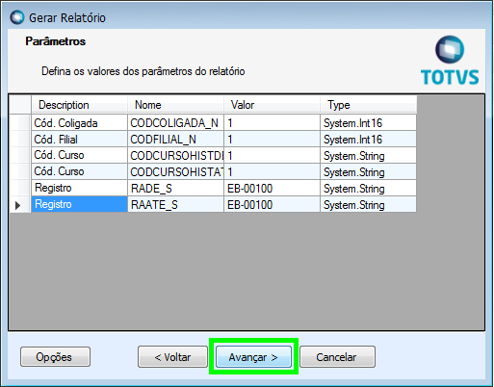Select the Cód. Coligada description cell

[79, 123]
